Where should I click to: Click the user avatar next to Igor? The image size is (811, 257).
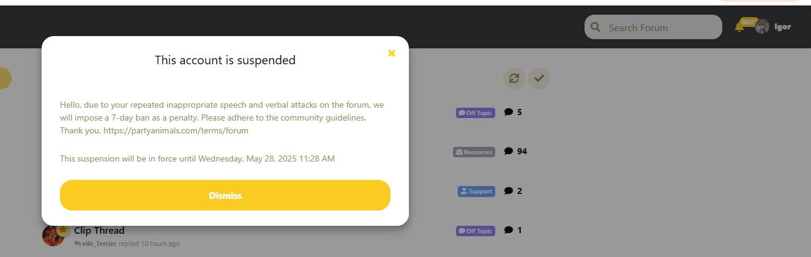pos(762,27)
